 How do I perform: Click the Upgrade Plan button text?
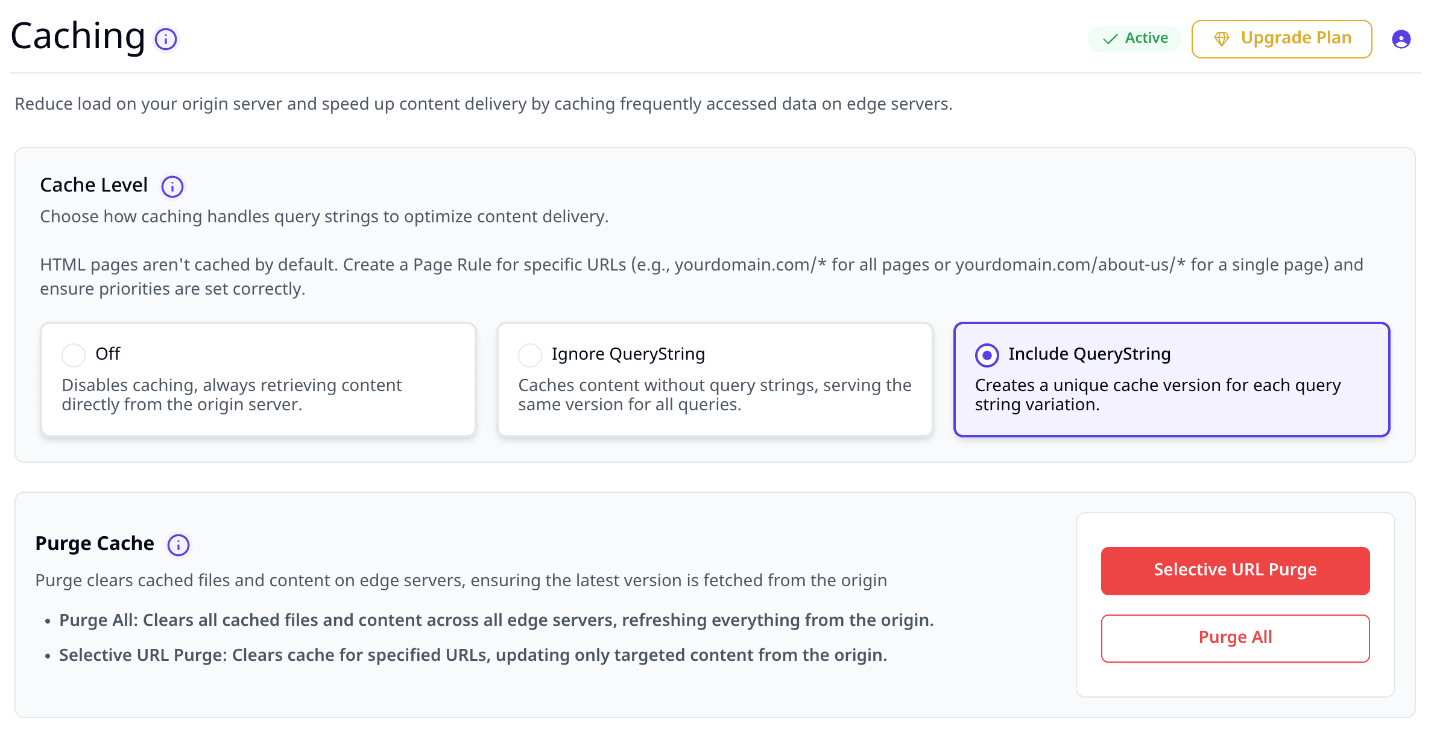(x=1296, y=38)
